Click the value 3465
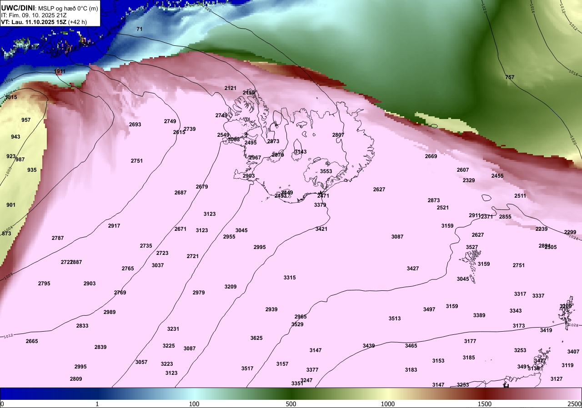 point(411,346)
